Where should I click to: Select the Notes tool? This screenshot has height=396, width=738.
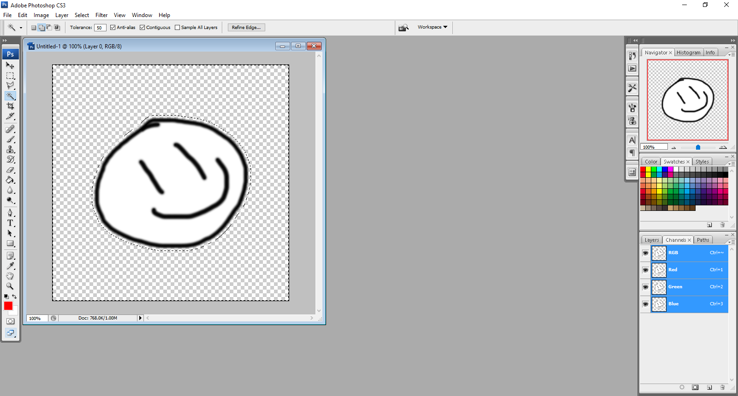tap(10, 256)
